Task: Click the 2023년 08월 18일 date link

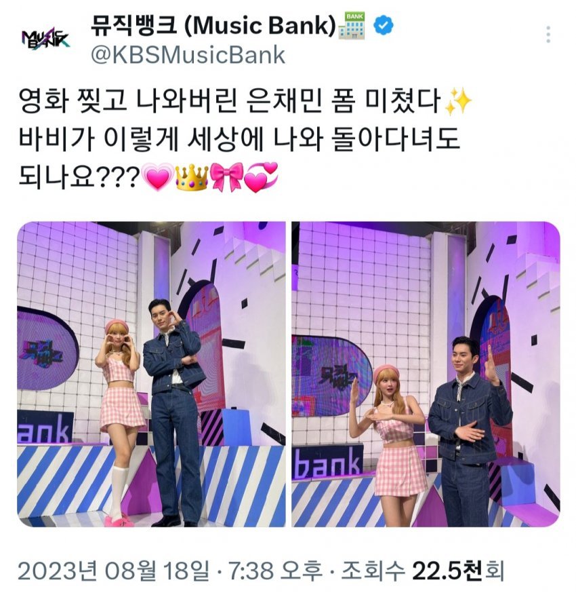Action: pyautogui.click(x=113, y=571)
